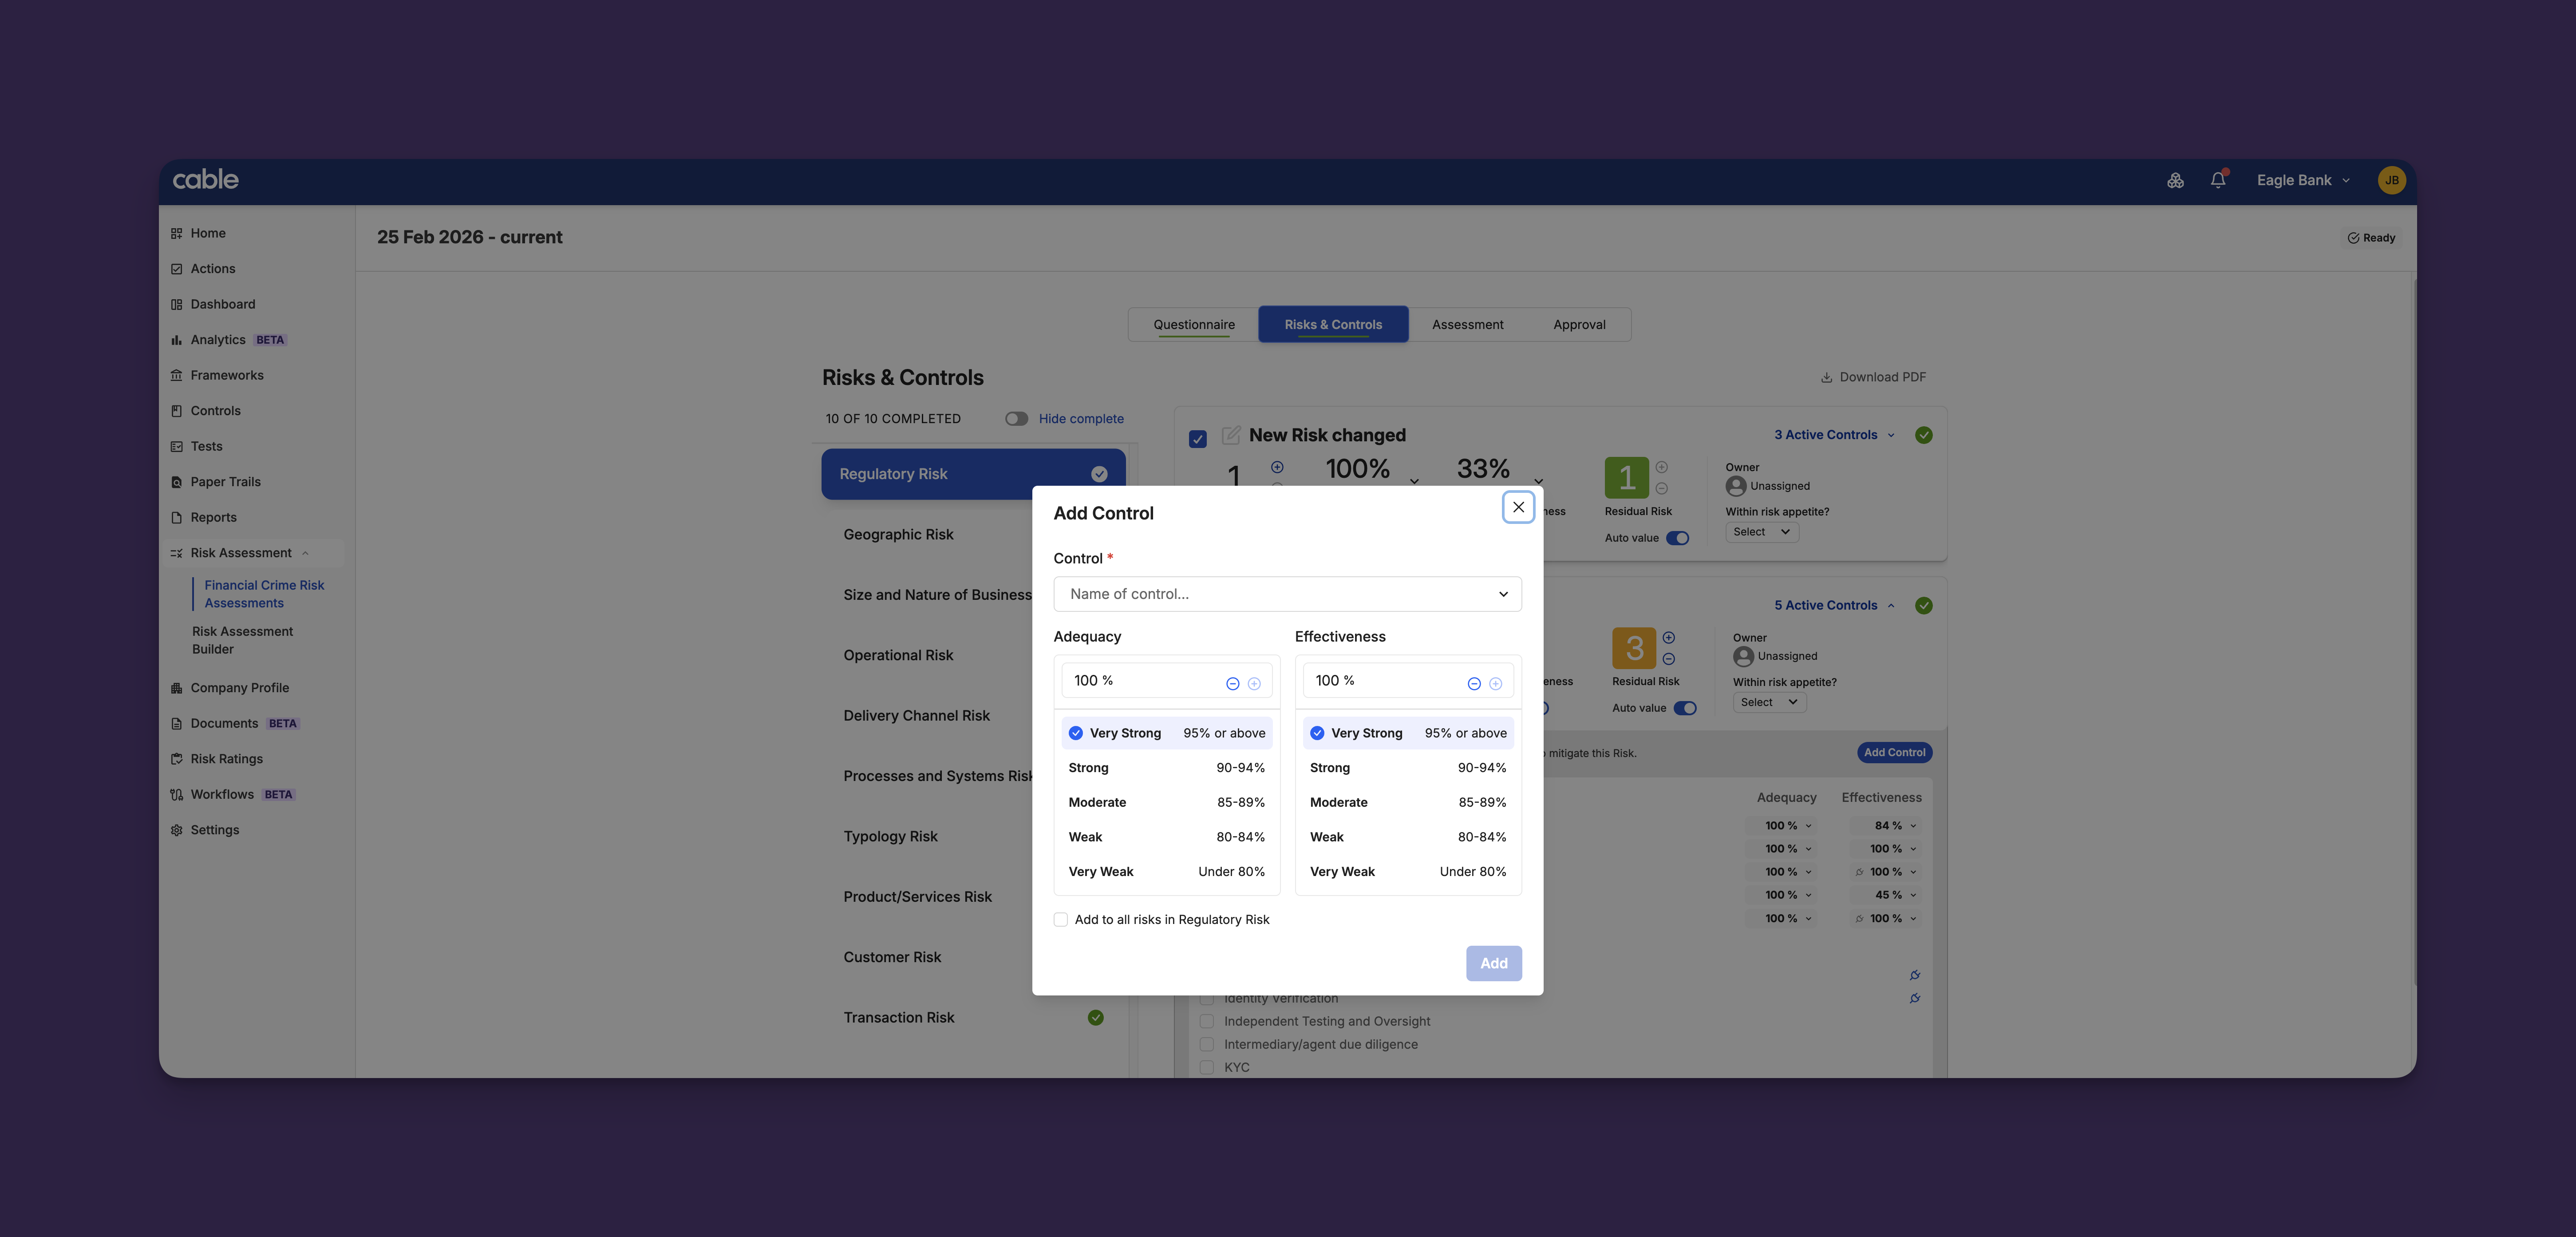The height and width of the screenshot is (1237, 2576).
Task: Select the Geographic Risk category
Action: [x=898, y=535]
